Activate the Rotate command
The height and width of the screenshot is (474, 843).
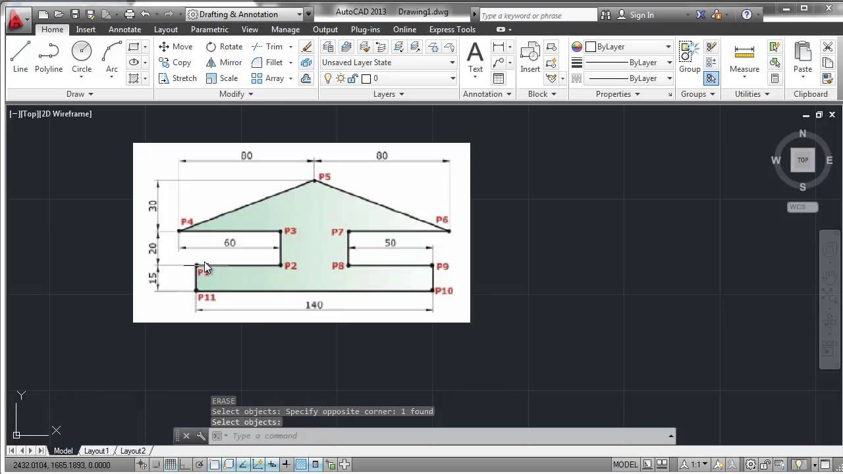tap(224, 47)
